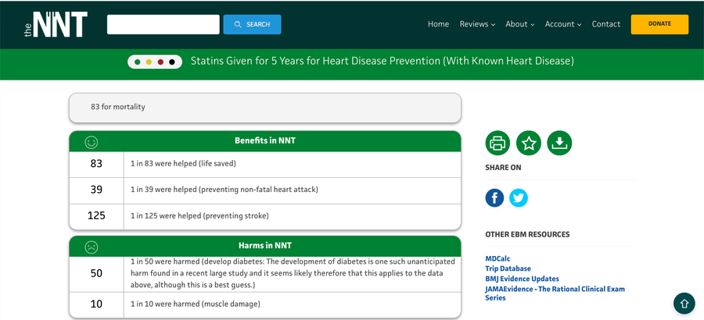
Task: Open the Account dropdown menu
Action: point(563,24)
